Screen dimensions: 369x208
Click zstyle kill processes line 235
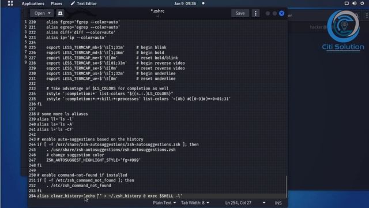(x=138, y=99)
